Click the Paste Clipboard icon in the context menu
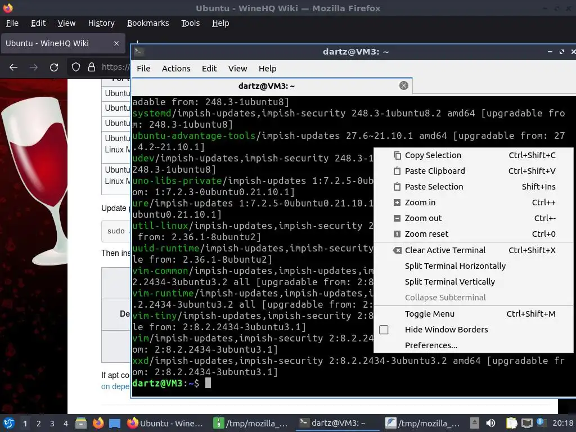Viewport: 576px width, 432px height. [x=397, y=171]
